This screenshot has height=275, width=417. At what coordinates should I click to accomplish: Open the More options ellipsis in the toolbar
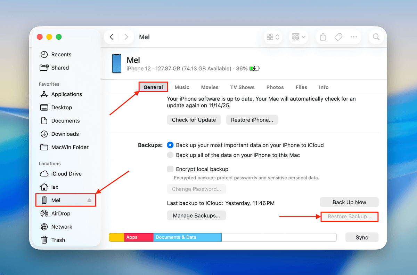354,37
